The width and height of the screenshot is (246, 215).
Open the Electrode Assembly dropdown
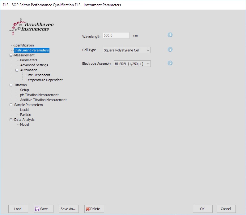[132, 64]
